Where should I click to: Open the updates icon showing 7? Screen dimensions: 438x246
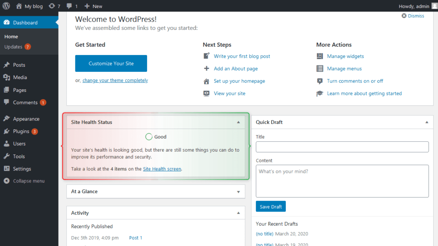pyautogui.click(x=52, y=6)
